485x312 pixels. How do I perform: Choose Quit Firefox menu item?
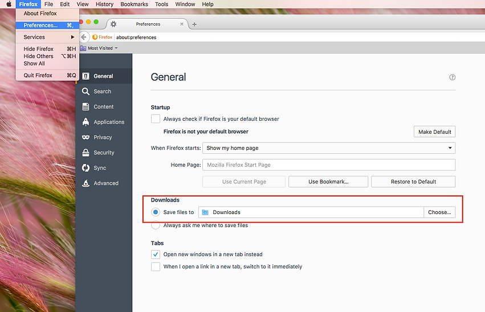(48, 75)
